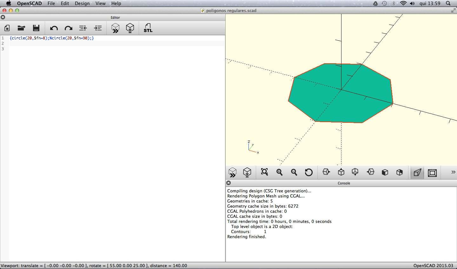Open the Help menu
Screen dimensions: 457x269
[x=116, y=3]
